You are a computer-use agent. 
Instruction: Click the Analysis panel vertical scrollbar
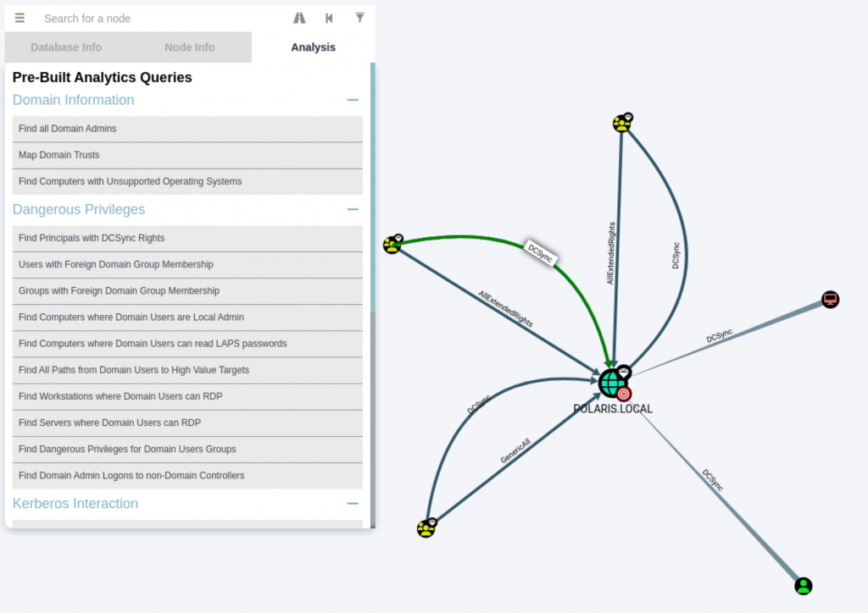(x=372, y=186)
